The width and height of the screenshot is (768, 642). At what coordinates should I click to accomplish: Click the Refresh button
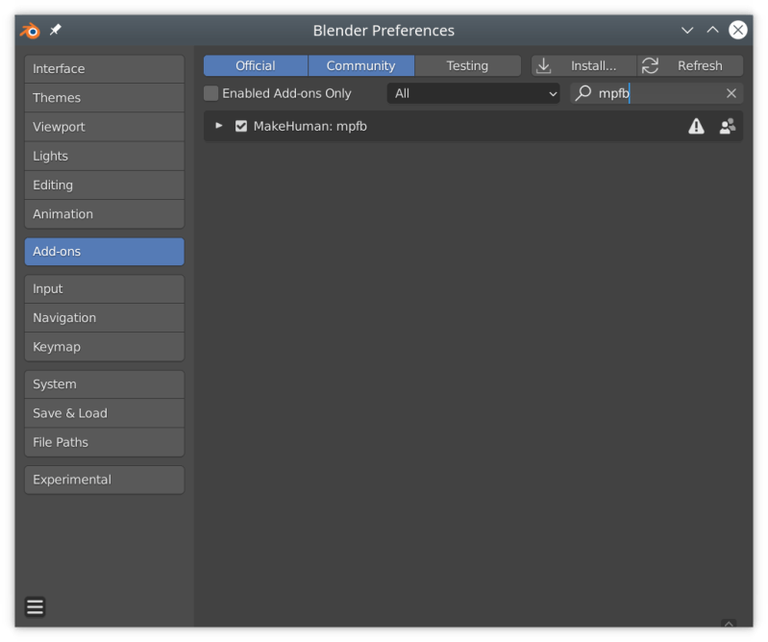click(x=689, y=65)
